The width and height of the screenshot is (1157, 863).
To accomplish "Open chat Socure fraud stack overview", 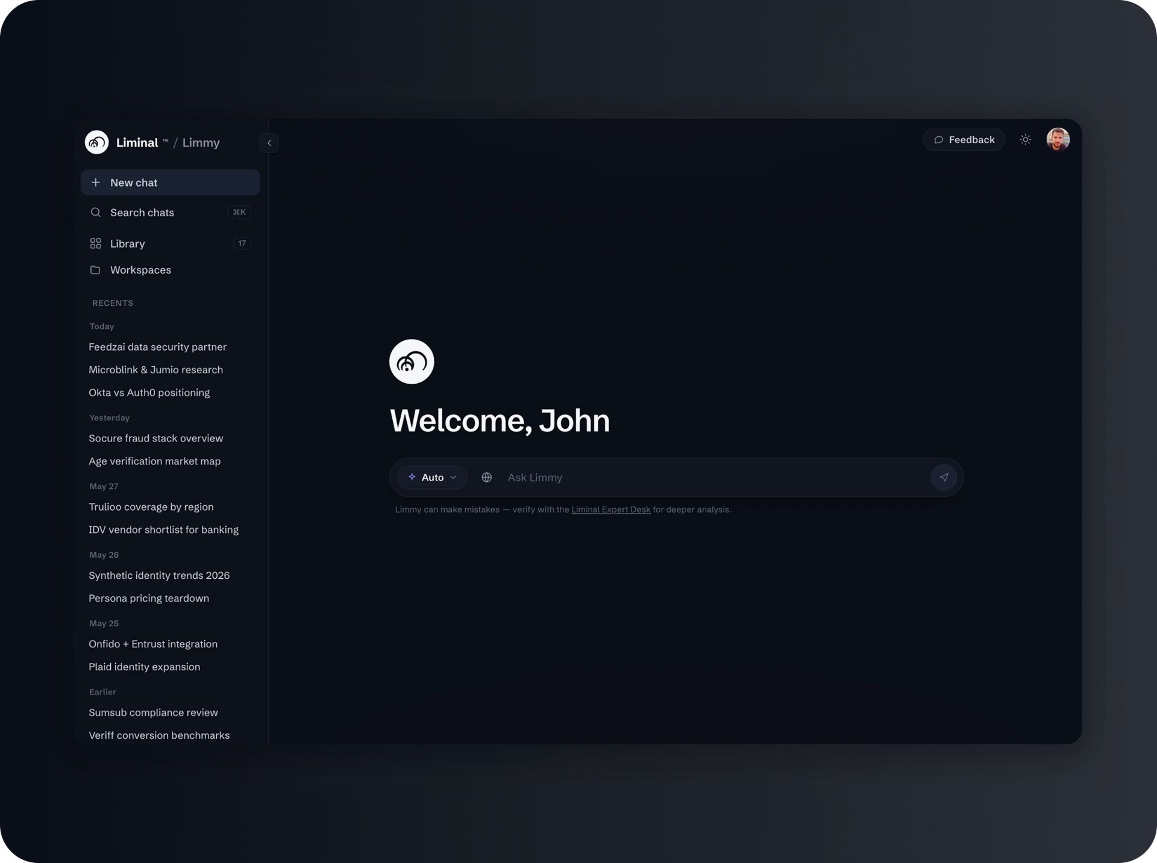I will pos(155,438).
